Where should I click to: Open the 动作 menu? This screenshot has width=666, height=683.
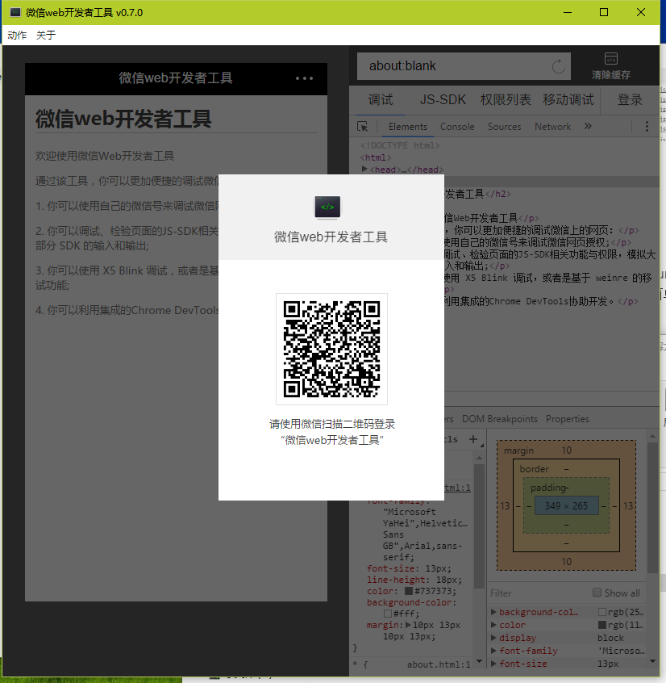click(17, 35)
